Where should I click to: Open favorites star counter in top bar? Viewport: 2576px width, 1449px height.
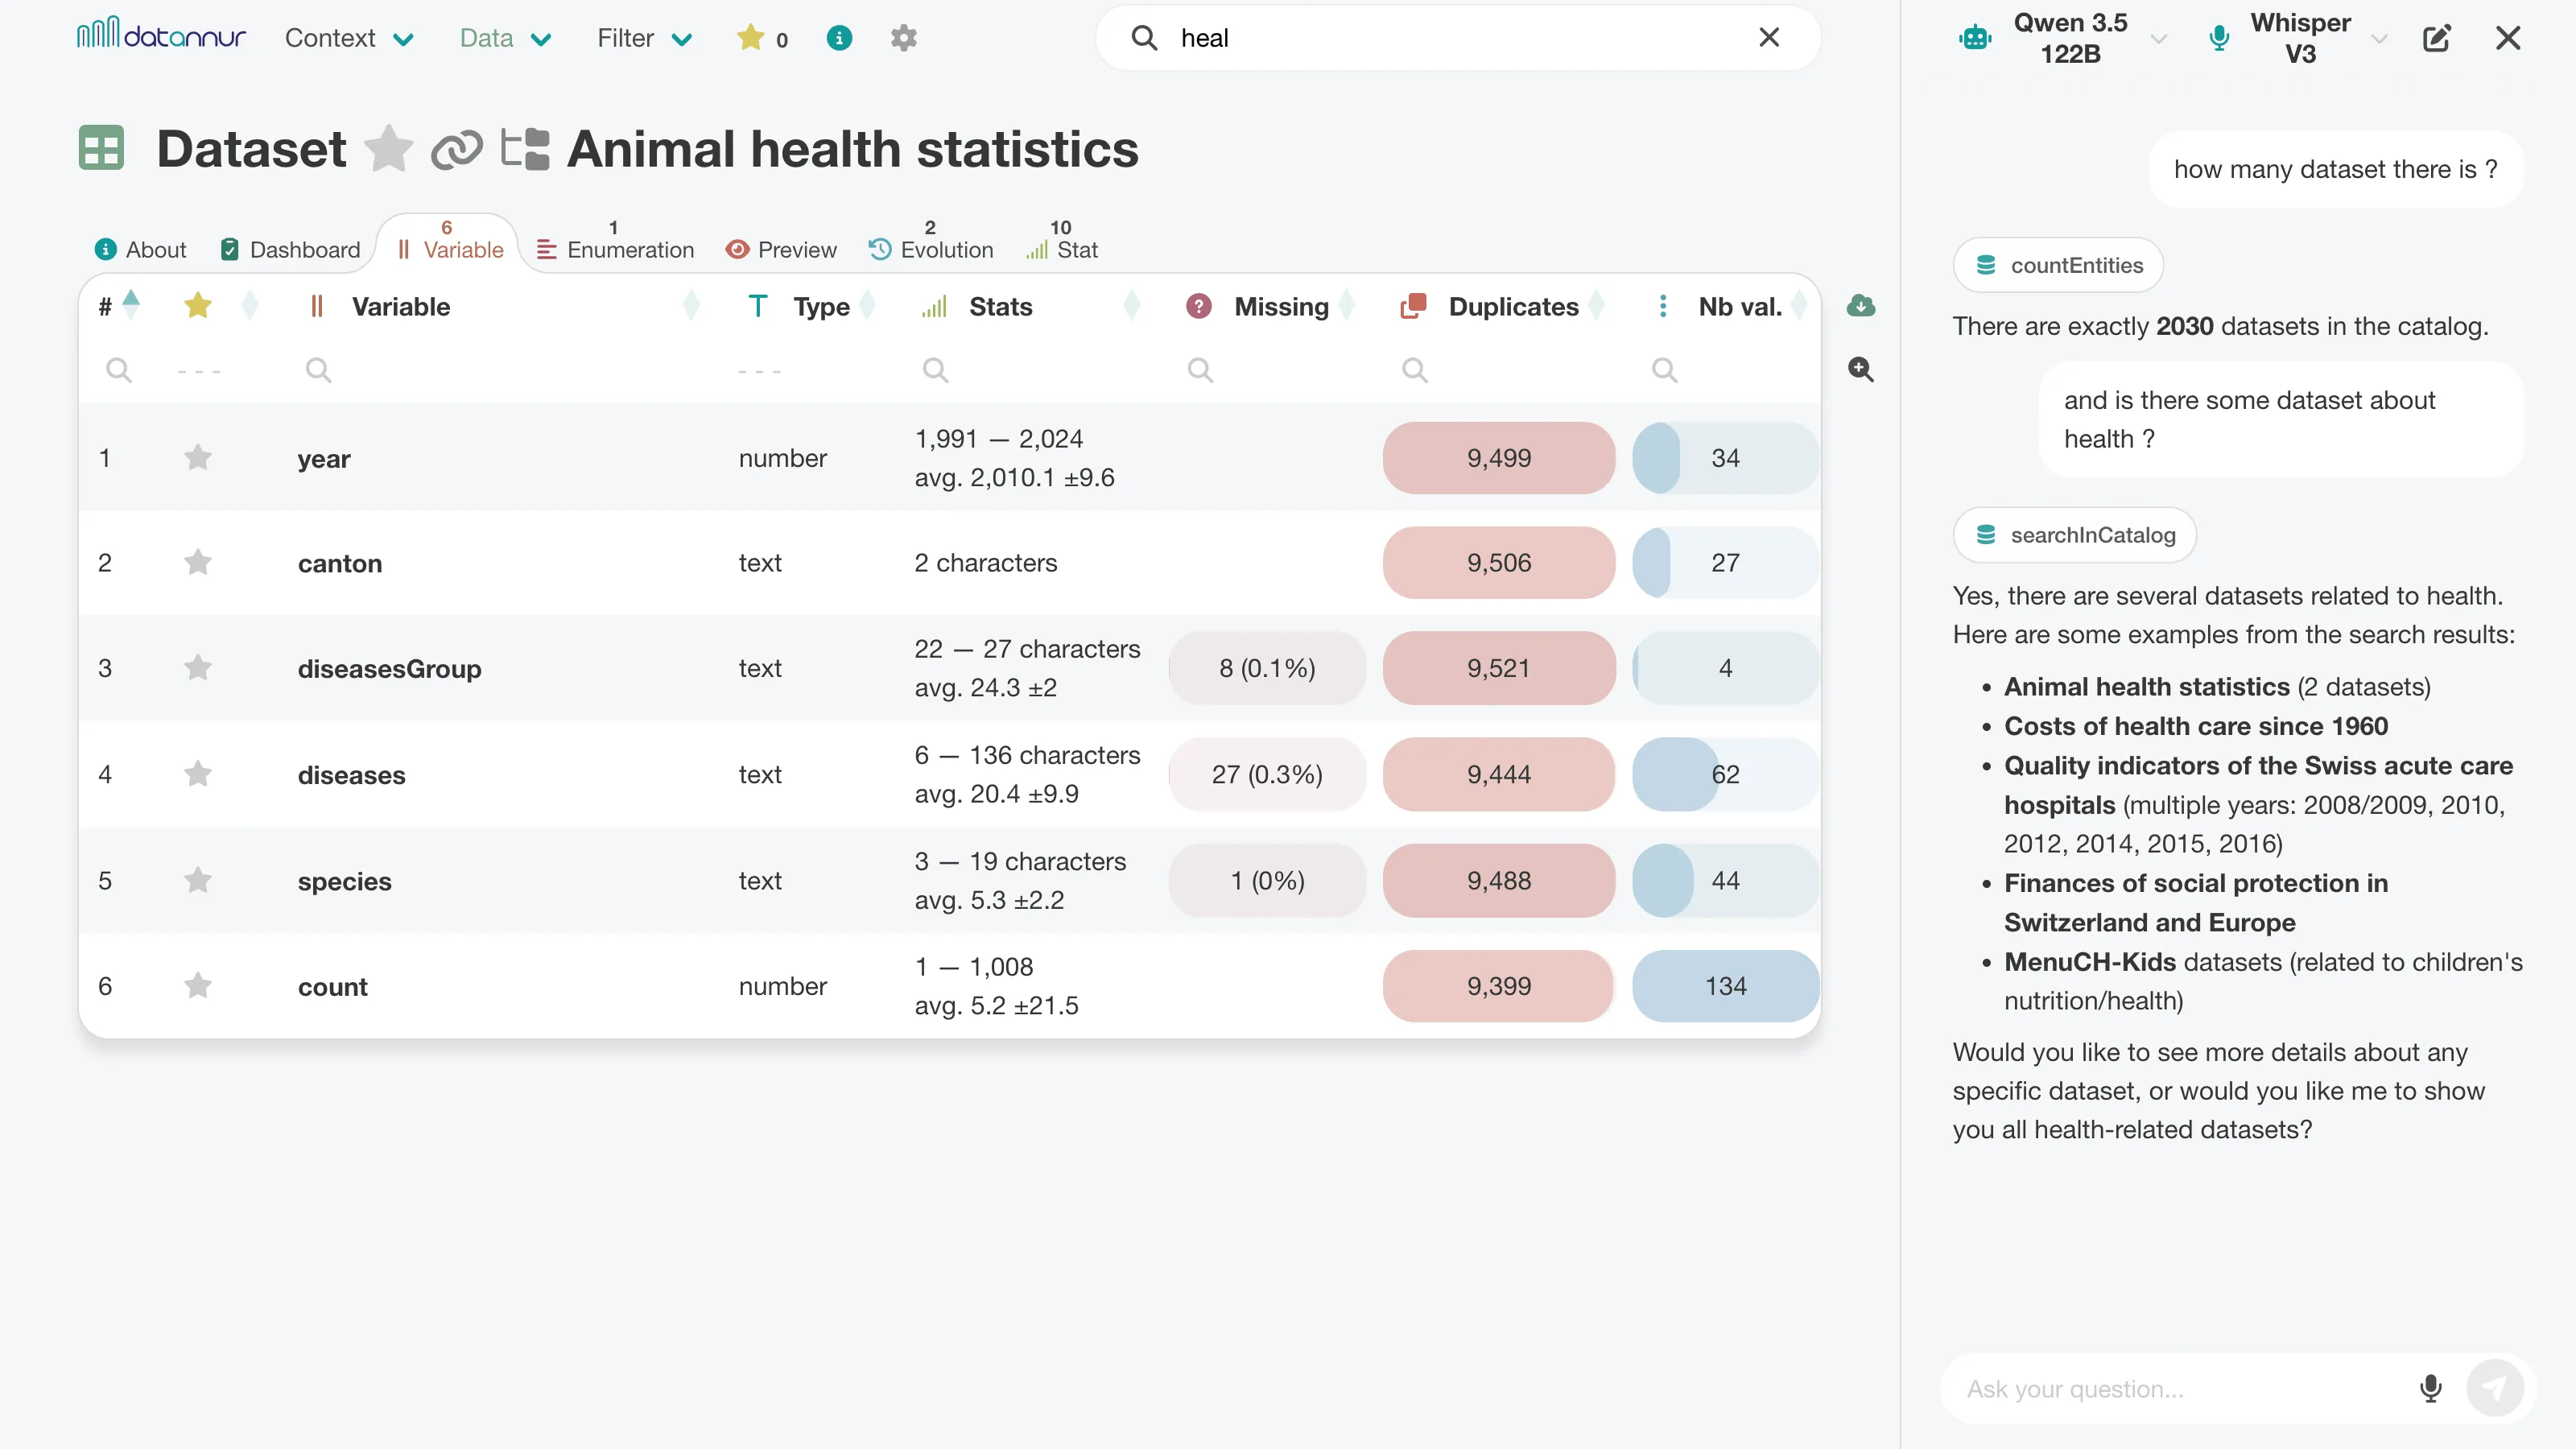click(762, 38)
